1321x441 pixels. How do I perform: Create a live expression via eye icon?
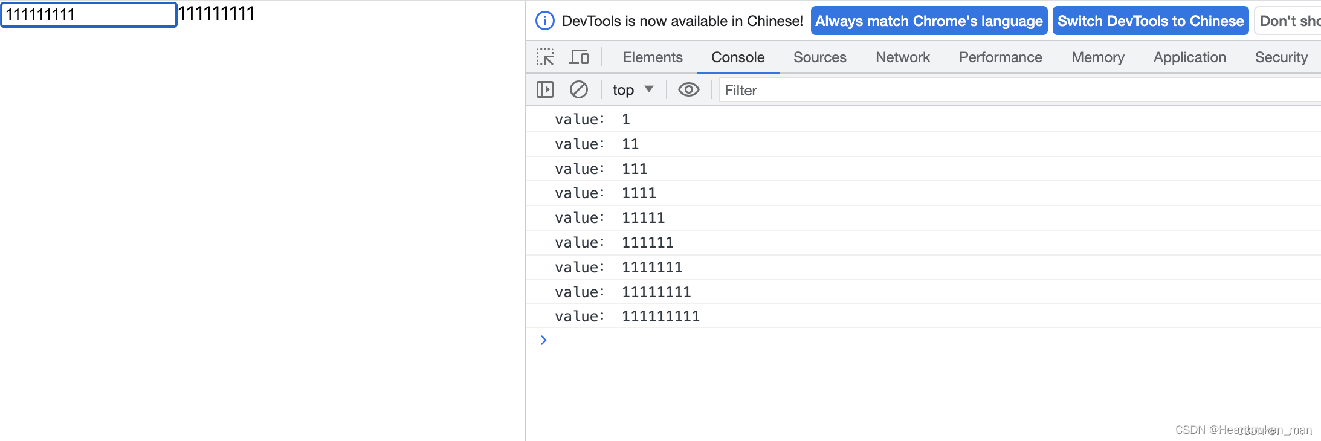tap(688, 90)
